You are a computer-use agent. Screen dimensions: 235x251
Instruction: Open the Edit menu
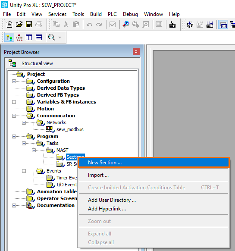point(21,14)
